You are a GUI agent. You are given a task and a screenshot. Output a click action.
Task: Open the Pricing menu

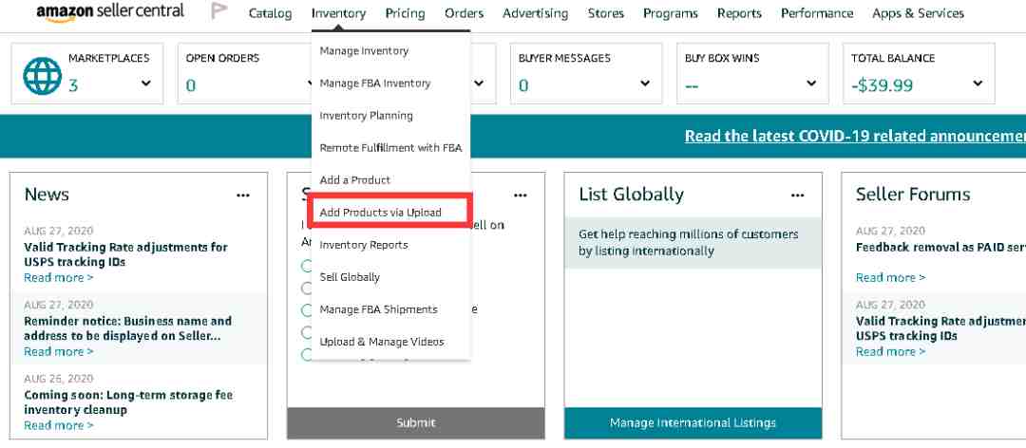click(405, 13)
